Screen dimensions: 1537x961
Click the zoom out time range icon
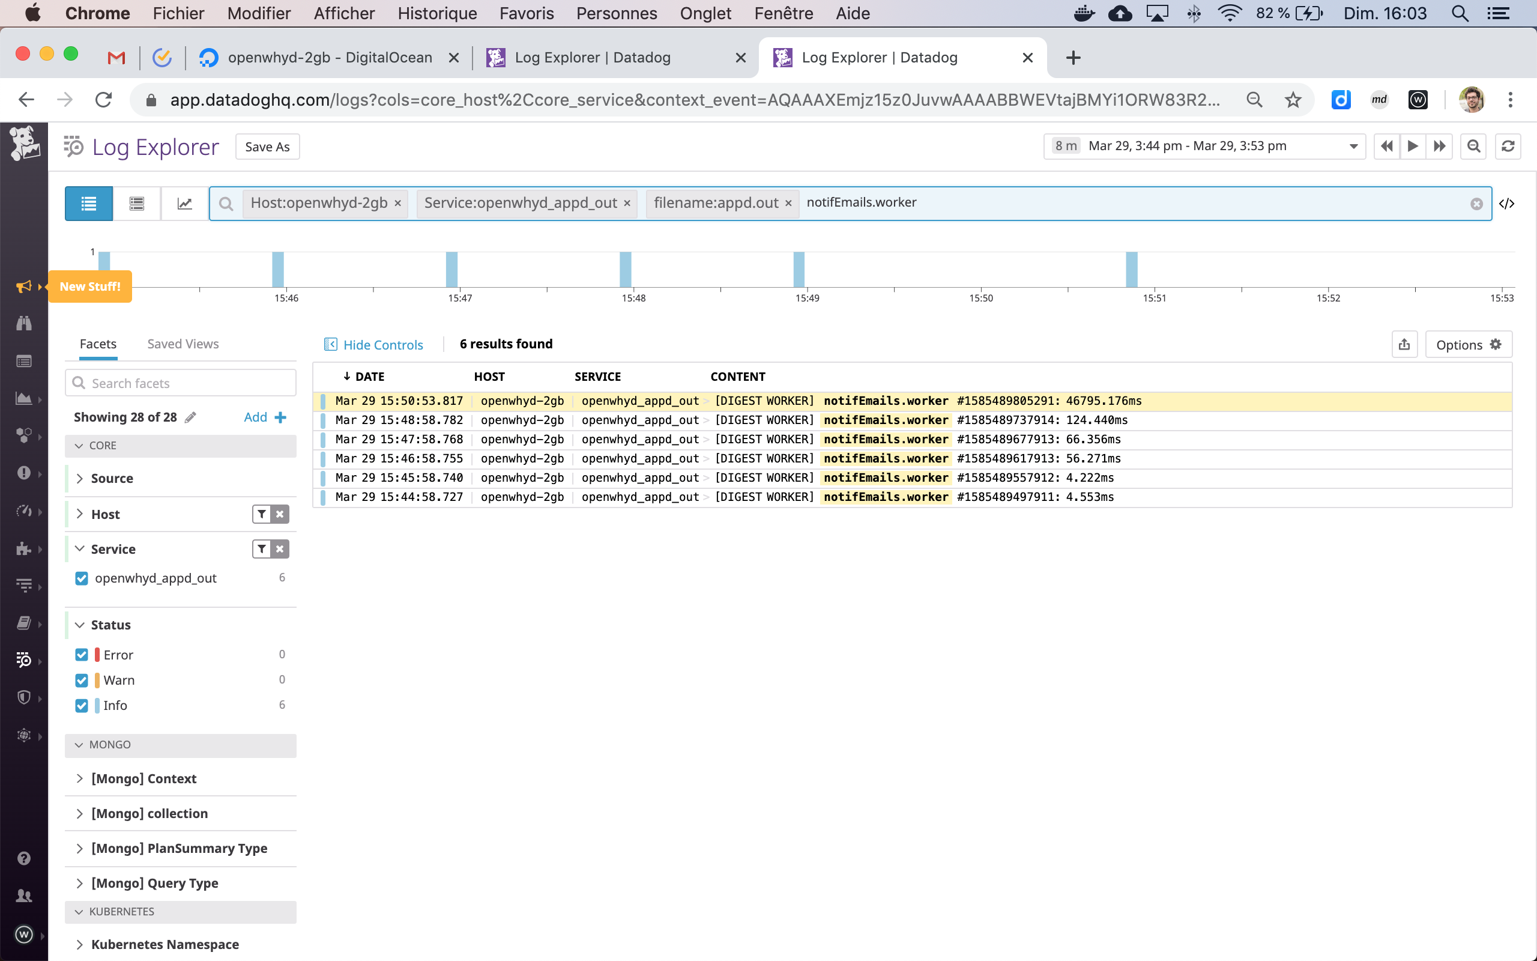[x=1473, y=146]
